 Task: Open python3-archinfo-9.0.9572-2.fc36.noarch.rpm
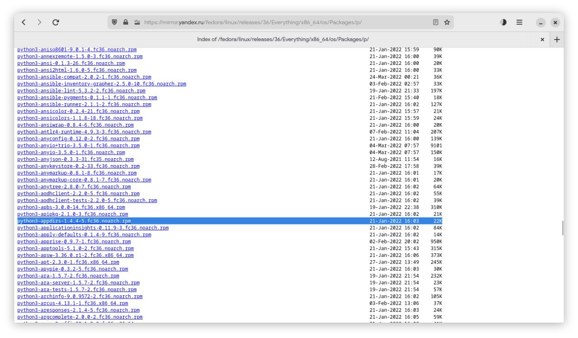pos(80,297)
